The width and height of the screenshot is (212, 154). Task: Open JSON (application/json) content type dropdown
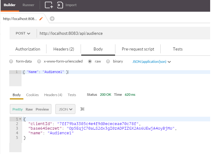pyautogui.click(x=151, y=62)
